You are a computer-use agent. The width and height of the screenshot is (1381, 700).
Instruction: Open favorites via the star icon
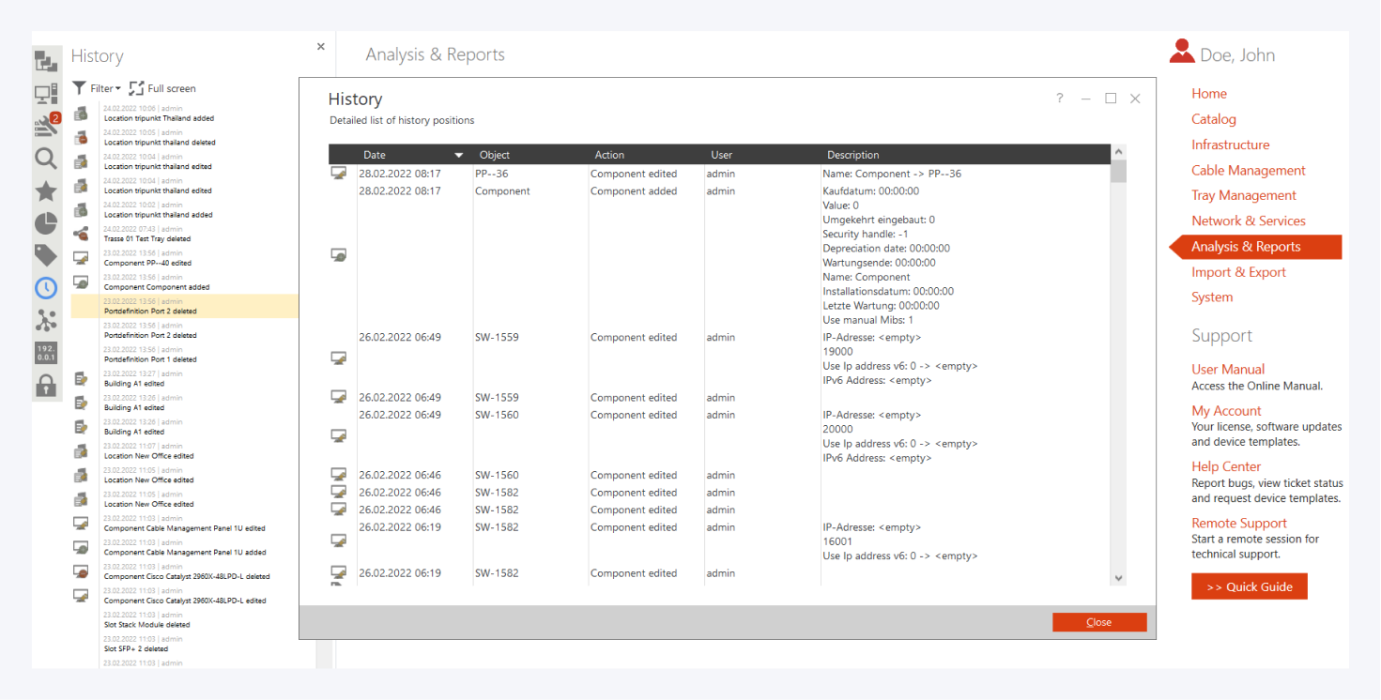[x=46, y=191]
